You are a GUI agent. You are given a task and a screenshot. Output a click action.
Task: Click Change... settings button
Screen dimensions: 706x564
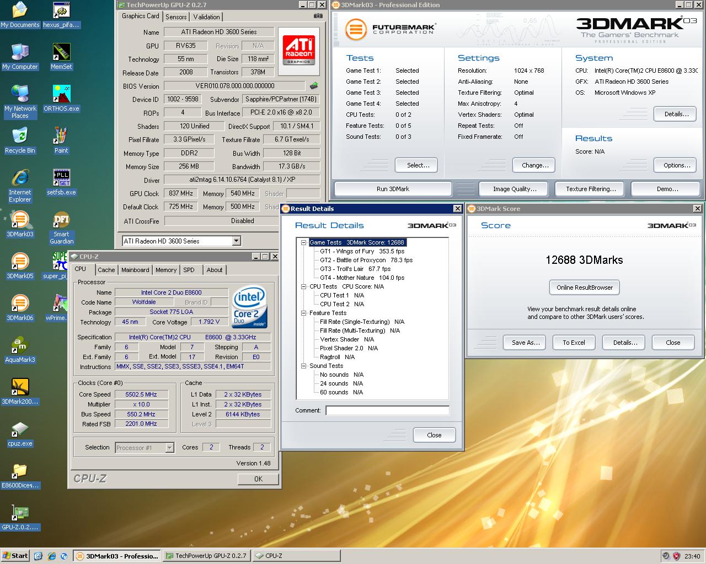pyautogui.click(x=535, y=165)
